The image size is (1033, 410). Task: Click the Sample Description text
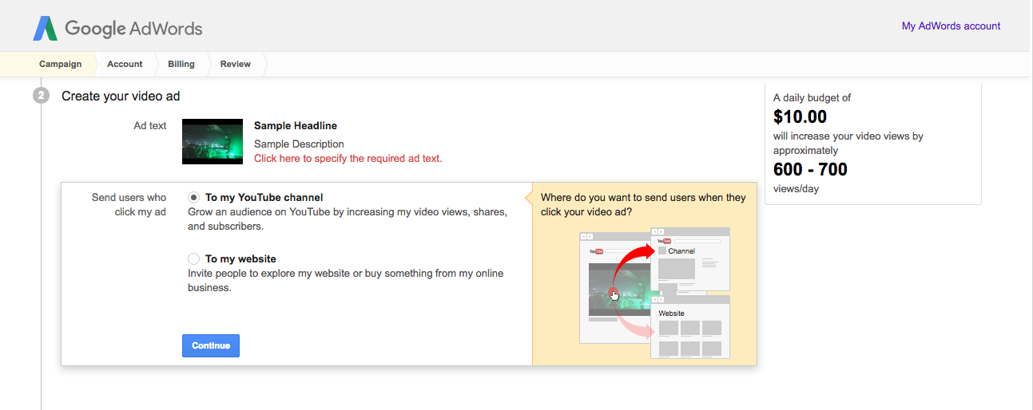pos(299,144)
